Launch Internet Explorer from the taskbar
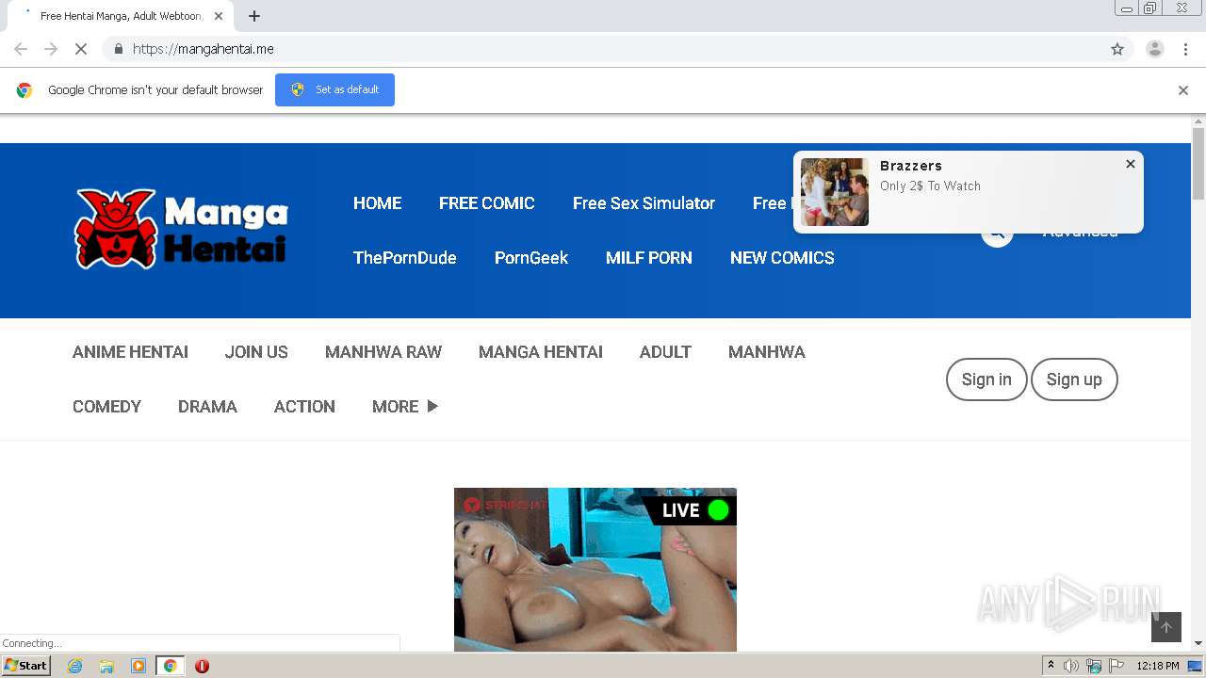 click(74, 666)
